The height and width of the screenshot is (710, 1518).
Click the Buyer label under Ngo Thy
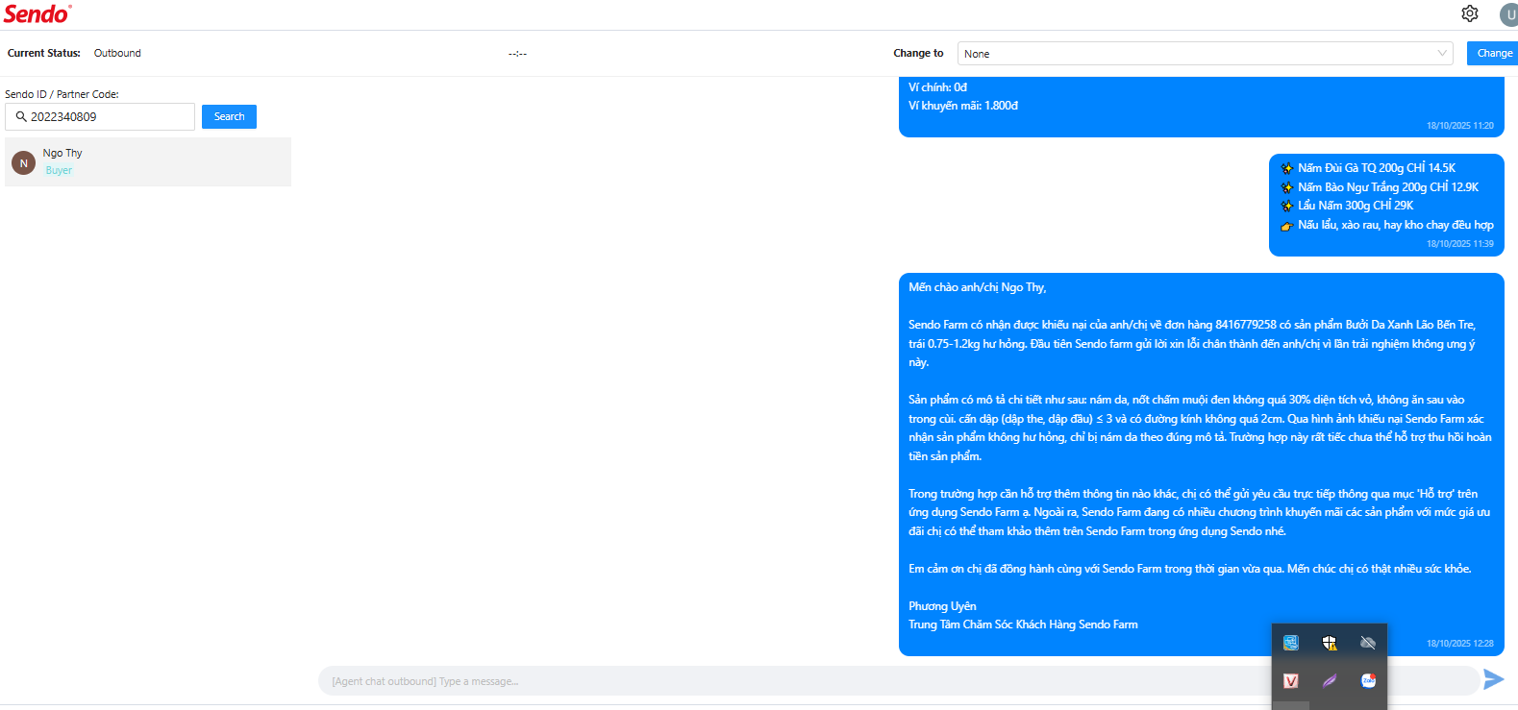(59, 170)
